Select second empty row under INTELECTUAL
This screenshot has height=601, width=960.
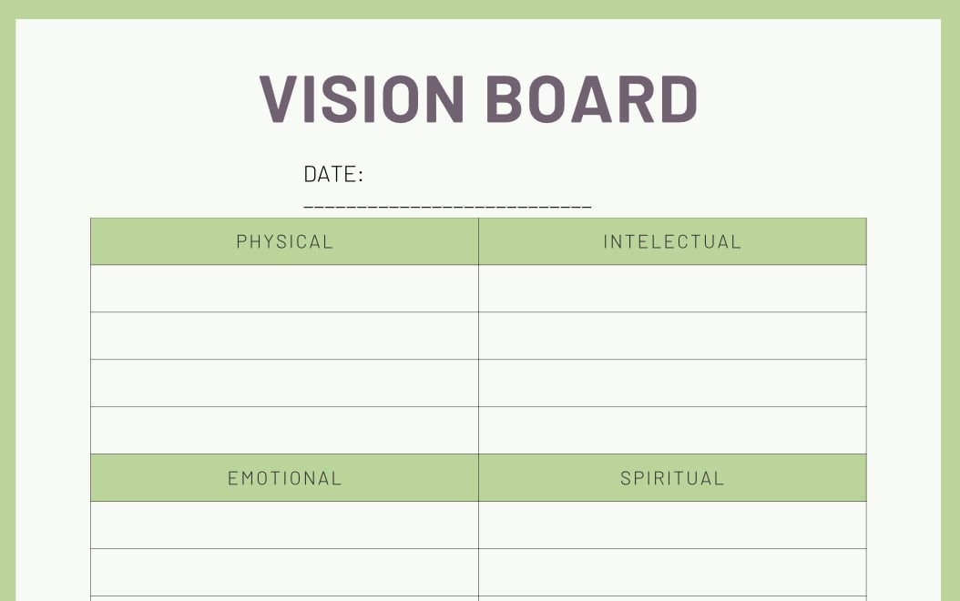click(672, 336)
